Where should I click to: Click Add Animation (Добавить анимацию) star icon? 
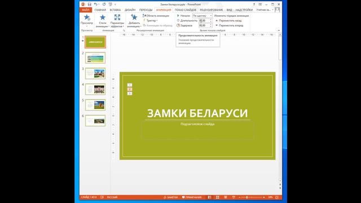(x=134, y=17)
